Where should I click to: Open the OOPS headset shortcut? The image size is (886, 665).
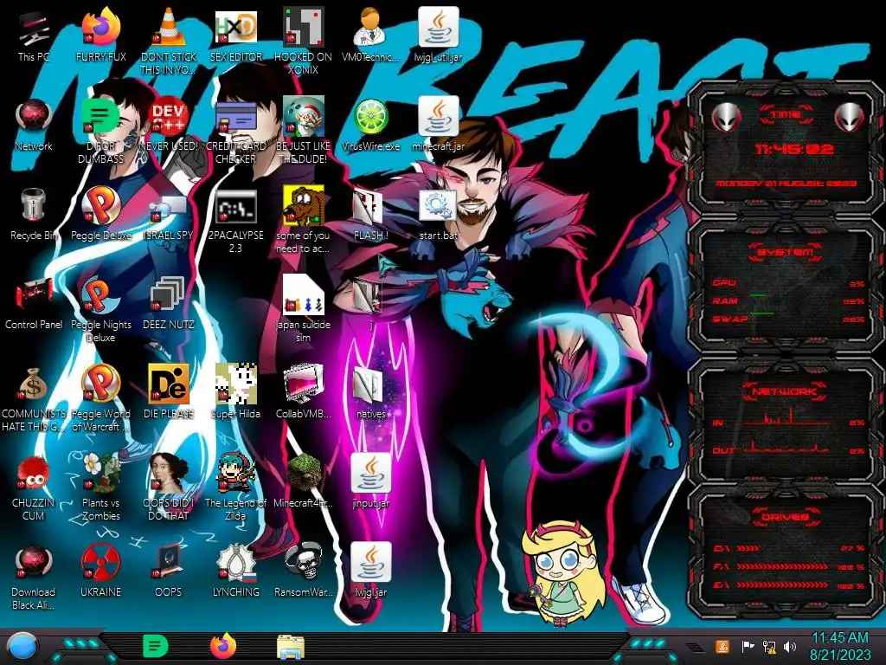[169, 563]
